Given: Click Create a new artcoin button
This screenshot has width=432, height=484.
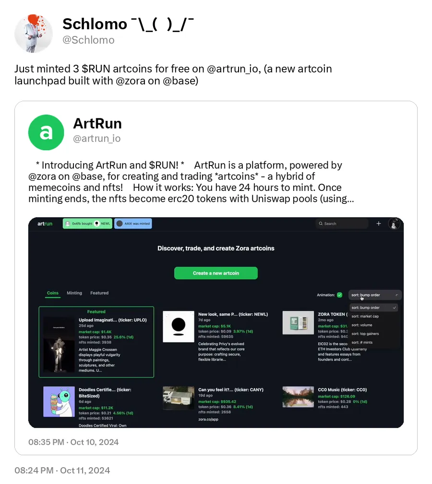Looking at the screenshot, I should [216, 273].
